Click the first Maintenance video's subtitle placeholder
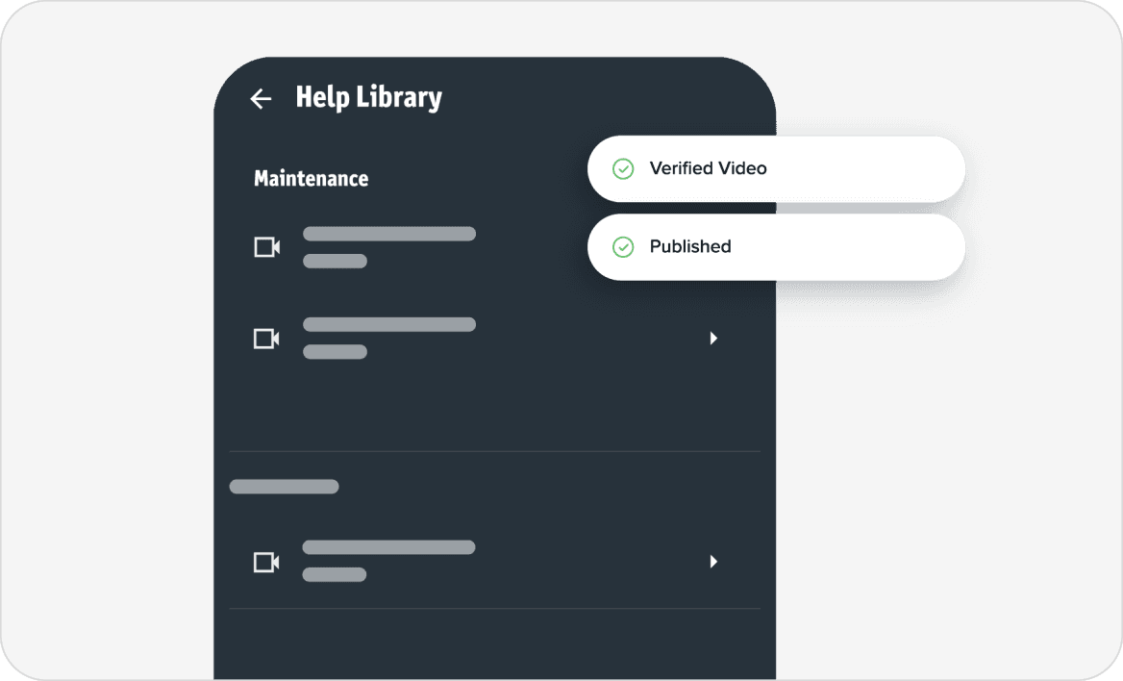The width and height of the screenshot is (1123, 681). click(x=335, y=261)
